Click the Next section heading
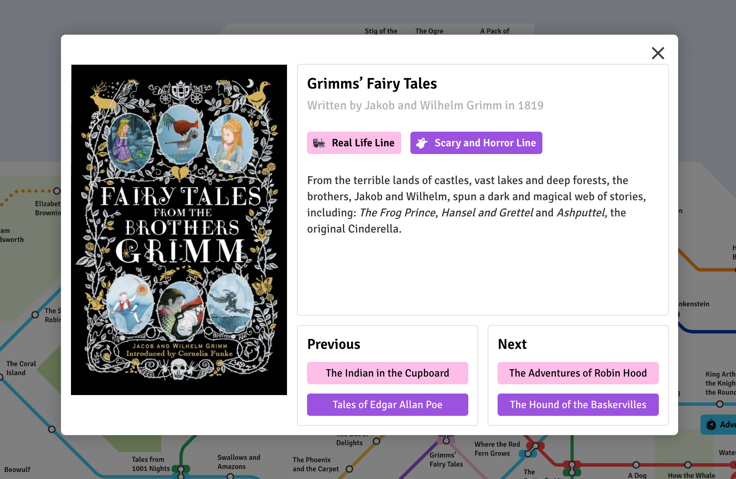Image resolution: width=736 pixels, height=479 pixels. point(512,344)
